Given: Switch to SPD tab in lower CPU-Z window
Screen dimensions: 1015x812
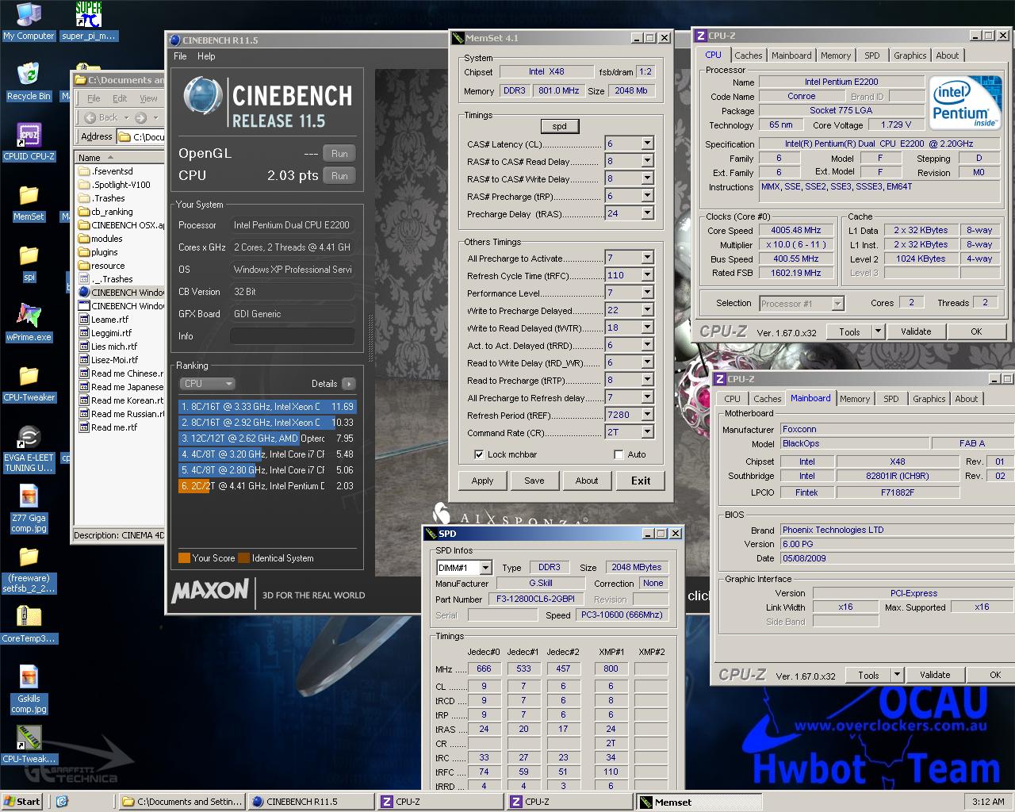Looking at the screenshot, I should (891, 399).
